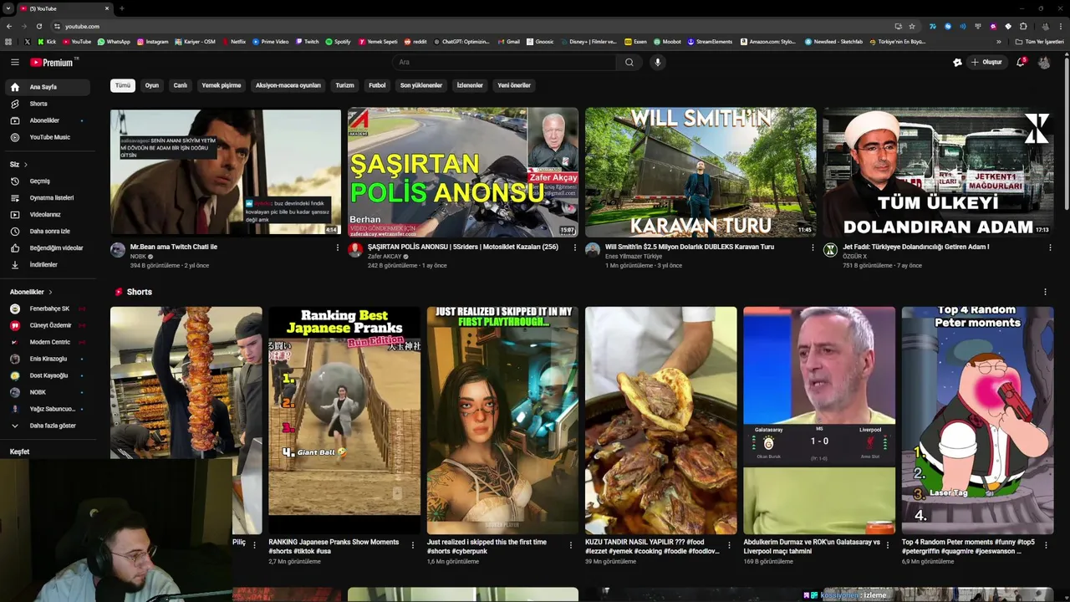Open Beğendiğim videolar in the sidebar

pos(48,247)
